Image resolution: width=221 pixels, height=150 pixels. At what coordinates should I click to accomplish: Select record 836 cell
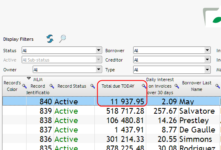pyautogui.click(x=40, y=139)
